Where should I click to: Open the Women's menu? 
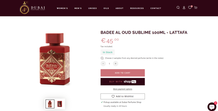[62, 8]
